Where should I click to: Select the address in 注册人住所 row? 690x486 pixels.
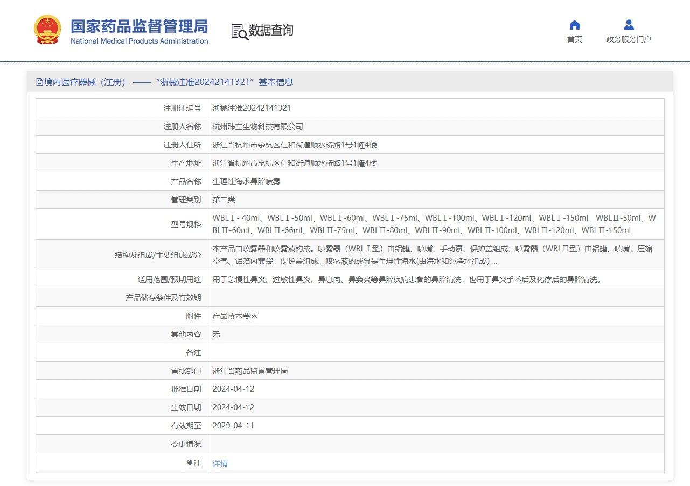tap(295, 145)
